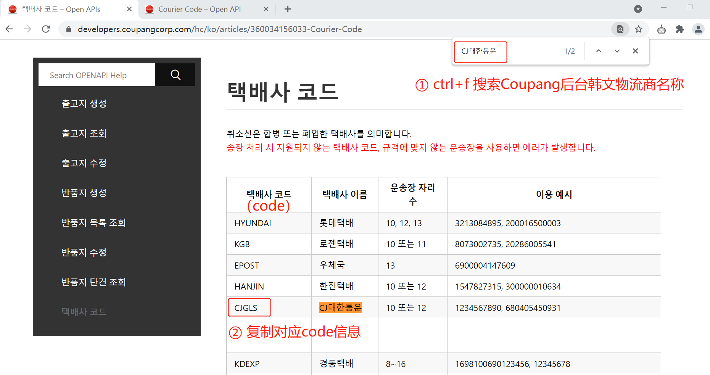The width and height of the screenshot is (710, 375).
Task: Open the find-in-page toolbar icon
Action: (620, 29)
